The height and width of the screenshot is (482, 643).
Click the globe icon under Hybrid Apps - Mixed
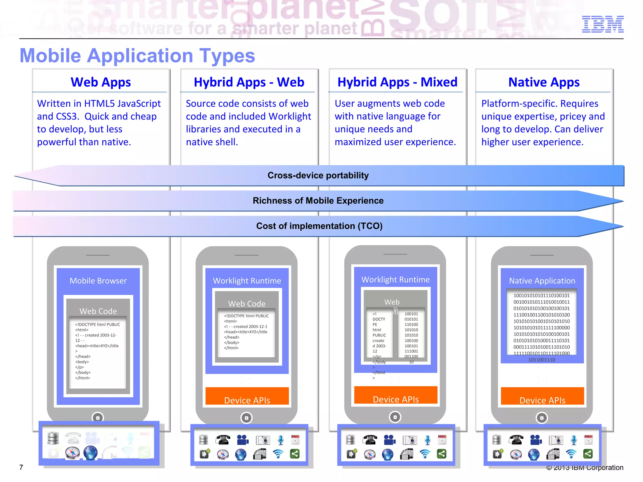pos(388,454)
